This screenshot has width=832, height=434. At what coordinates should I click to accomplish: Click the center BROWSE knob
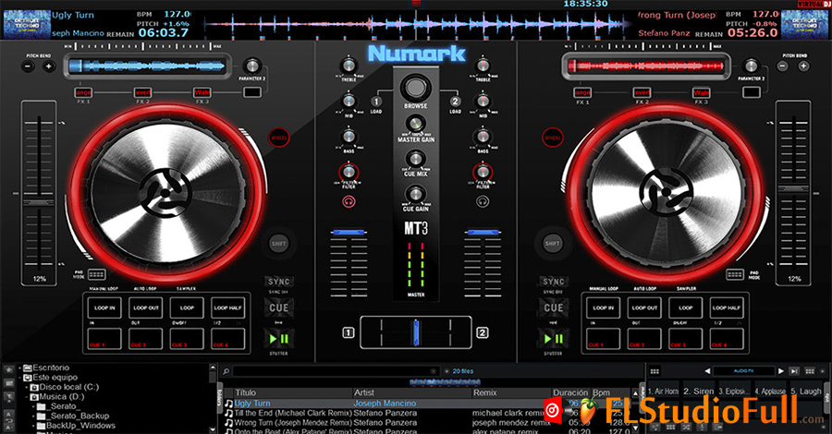coord(415,87)
